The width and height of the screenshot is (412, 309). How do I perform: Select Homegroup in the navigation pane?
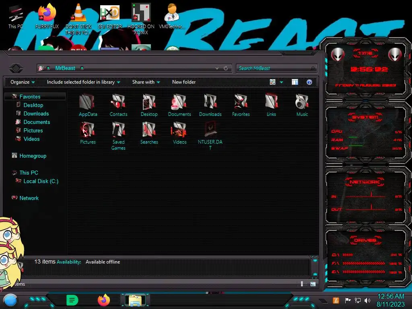pos(33,156)
